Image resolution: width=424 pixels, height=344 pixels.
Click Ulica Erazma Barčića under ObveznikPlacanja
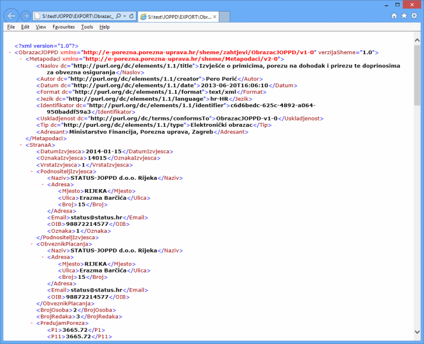pos(103,270)
